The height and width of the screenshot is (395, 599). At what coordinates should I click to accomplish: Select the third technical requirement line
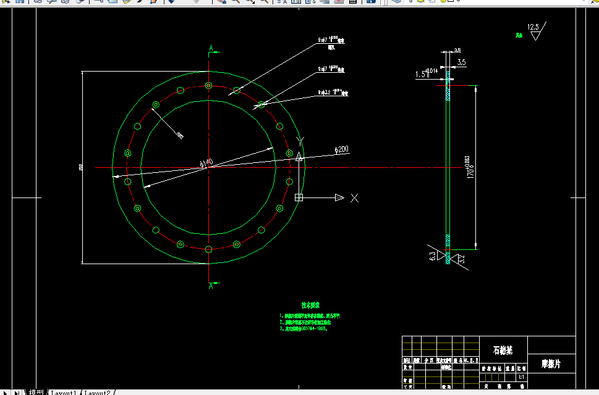click(304, 329)
